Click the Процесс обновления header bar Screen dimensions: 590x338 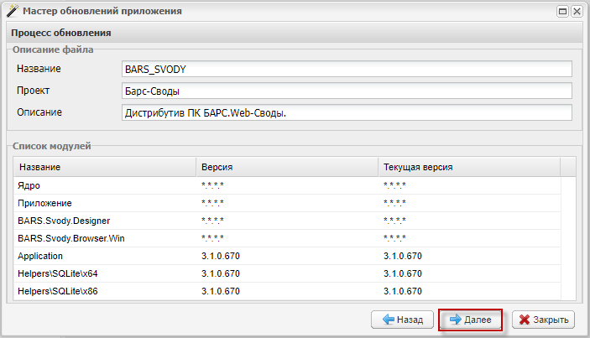tap(294, 34)
